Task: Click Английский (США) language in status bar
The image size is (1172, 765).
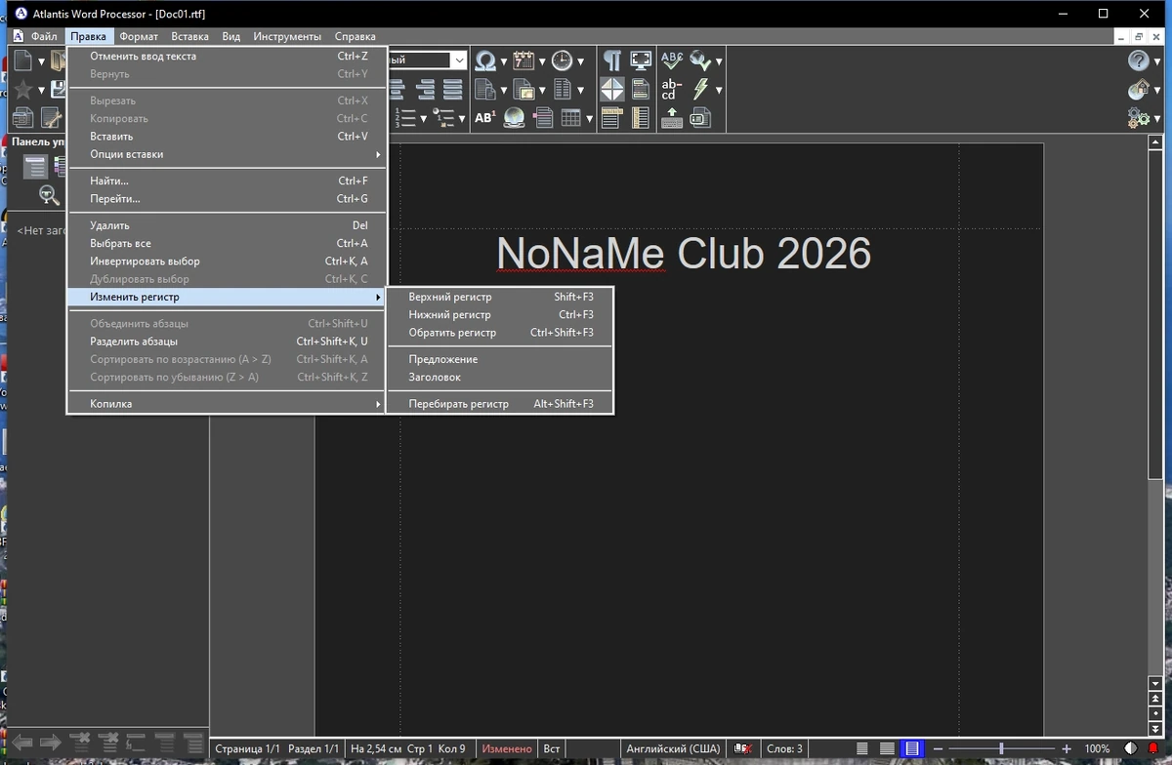Action: 674,748
